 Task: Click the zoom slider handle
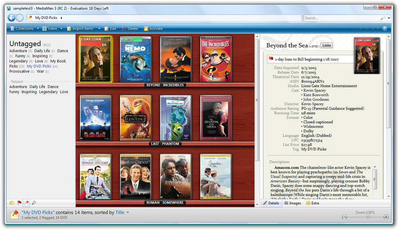point(368,217)
